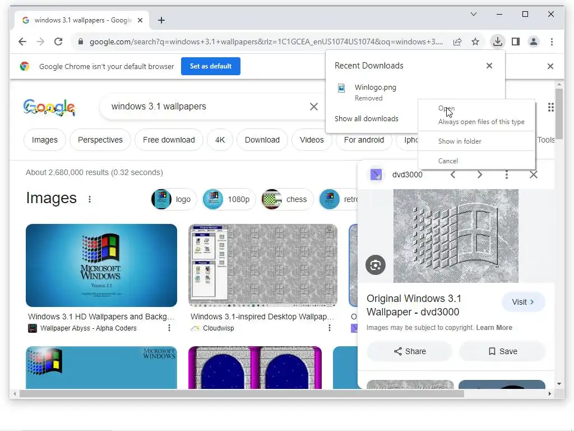Viewport: 574px width, 431px height.
Task: Open the Learn More copyright link
Action: pos(494,328)
